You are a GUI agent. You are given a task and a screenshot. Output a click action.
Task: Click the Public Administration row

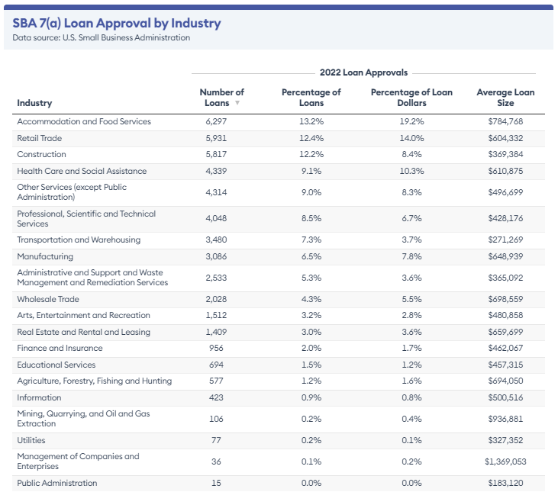pos(279,483)
